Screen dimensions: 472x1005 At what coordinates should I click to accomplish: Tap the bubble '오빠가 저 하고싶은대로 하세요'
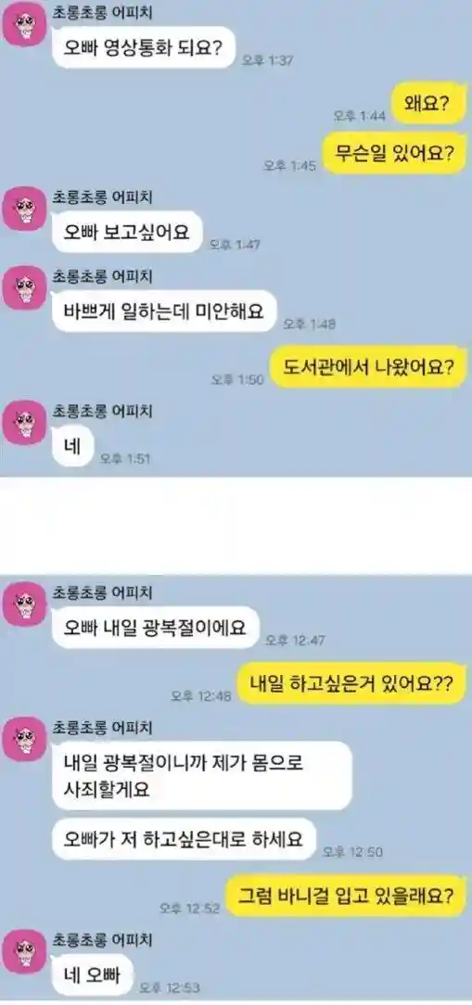pos(184,839)
